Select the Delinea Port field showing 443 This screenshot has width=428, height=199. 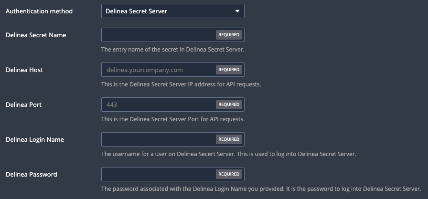pos(173,105)
